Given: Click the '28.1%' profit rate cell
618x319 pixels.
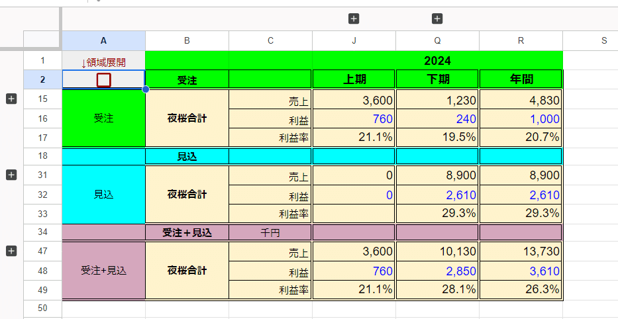Looking at the screenshot, I should 437,289.
